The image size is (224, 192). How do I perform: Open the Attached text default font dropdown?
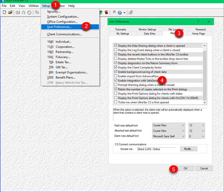click(169, 131)
